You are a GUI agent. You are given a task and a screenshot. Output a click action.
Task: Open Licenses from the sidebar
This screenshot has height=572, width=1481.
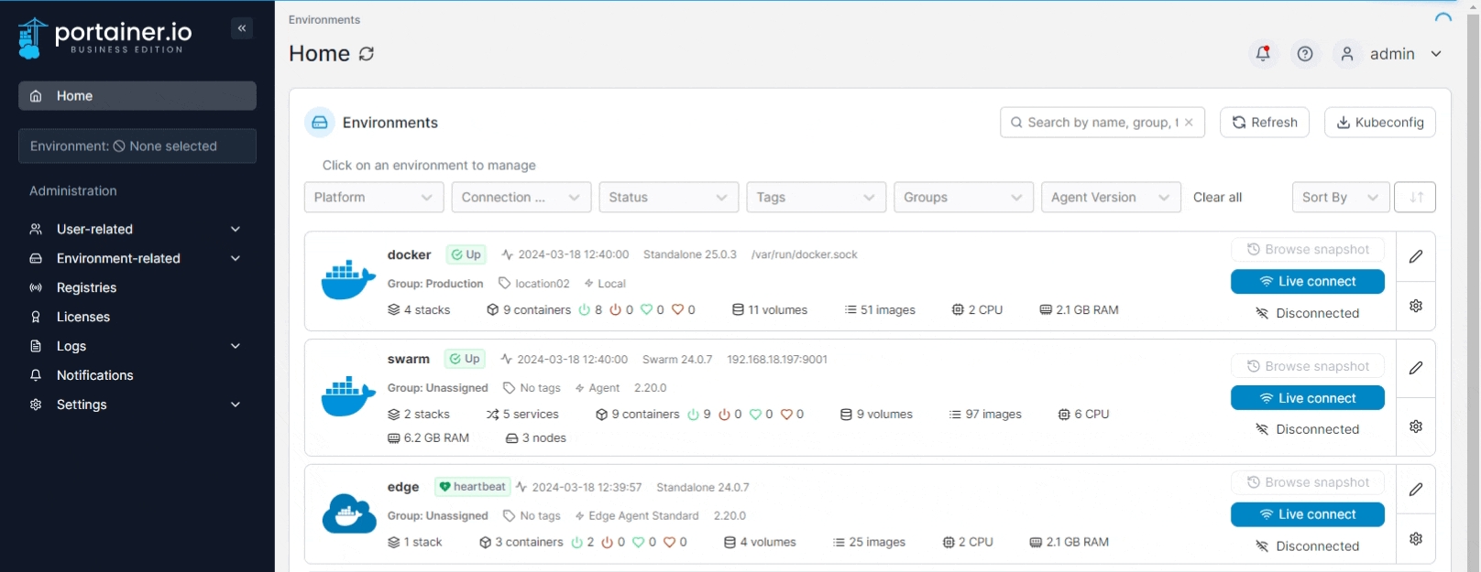point(82,317)
